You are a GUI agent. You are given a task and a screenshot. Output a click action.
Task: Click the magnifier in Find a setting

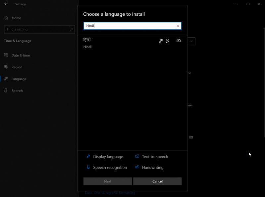click(71, 29)
